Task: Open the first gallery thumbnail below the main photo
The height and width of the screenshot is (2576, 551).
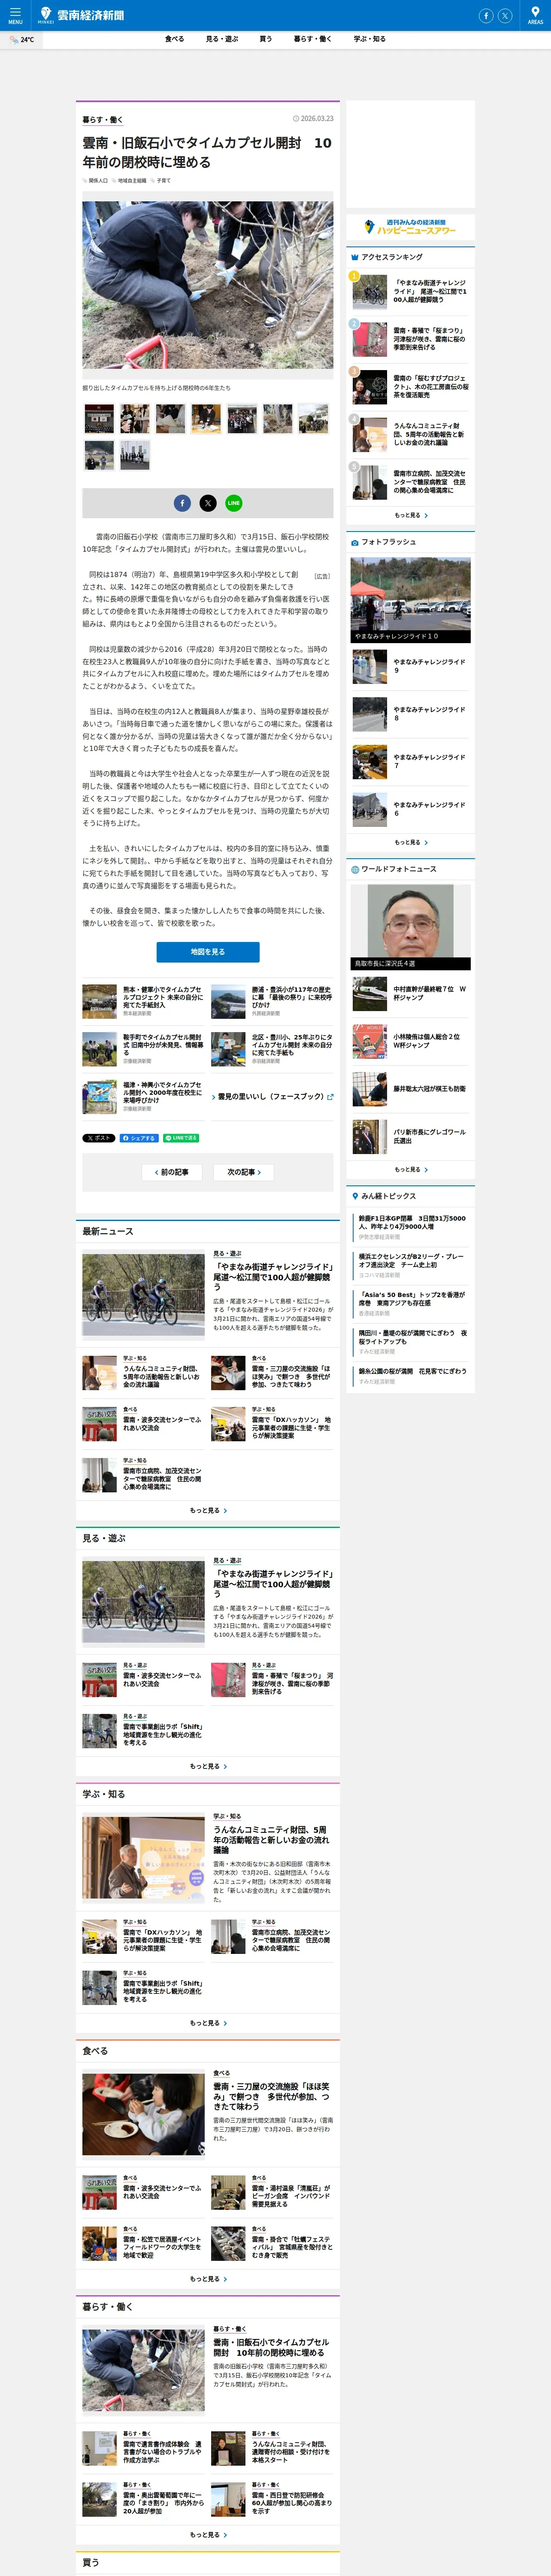Action: point(99,418)
